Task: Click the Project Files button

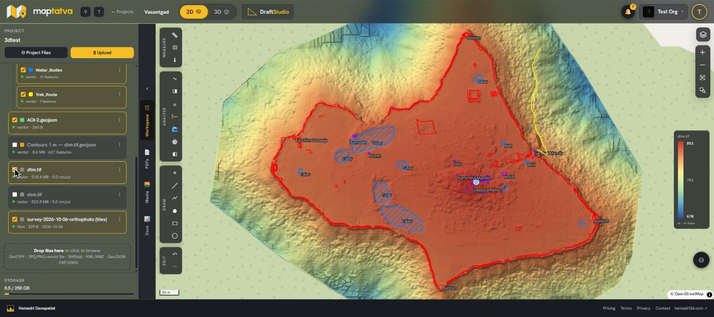Action: pyautogui.click(x=36, y=53)
